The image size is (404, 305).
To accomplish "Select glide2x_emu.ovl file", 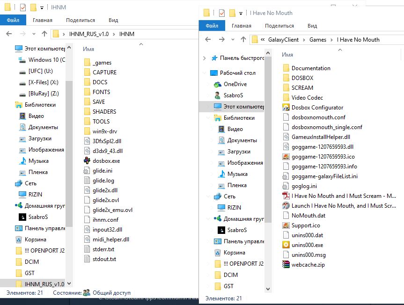I will tap(108, 210).
